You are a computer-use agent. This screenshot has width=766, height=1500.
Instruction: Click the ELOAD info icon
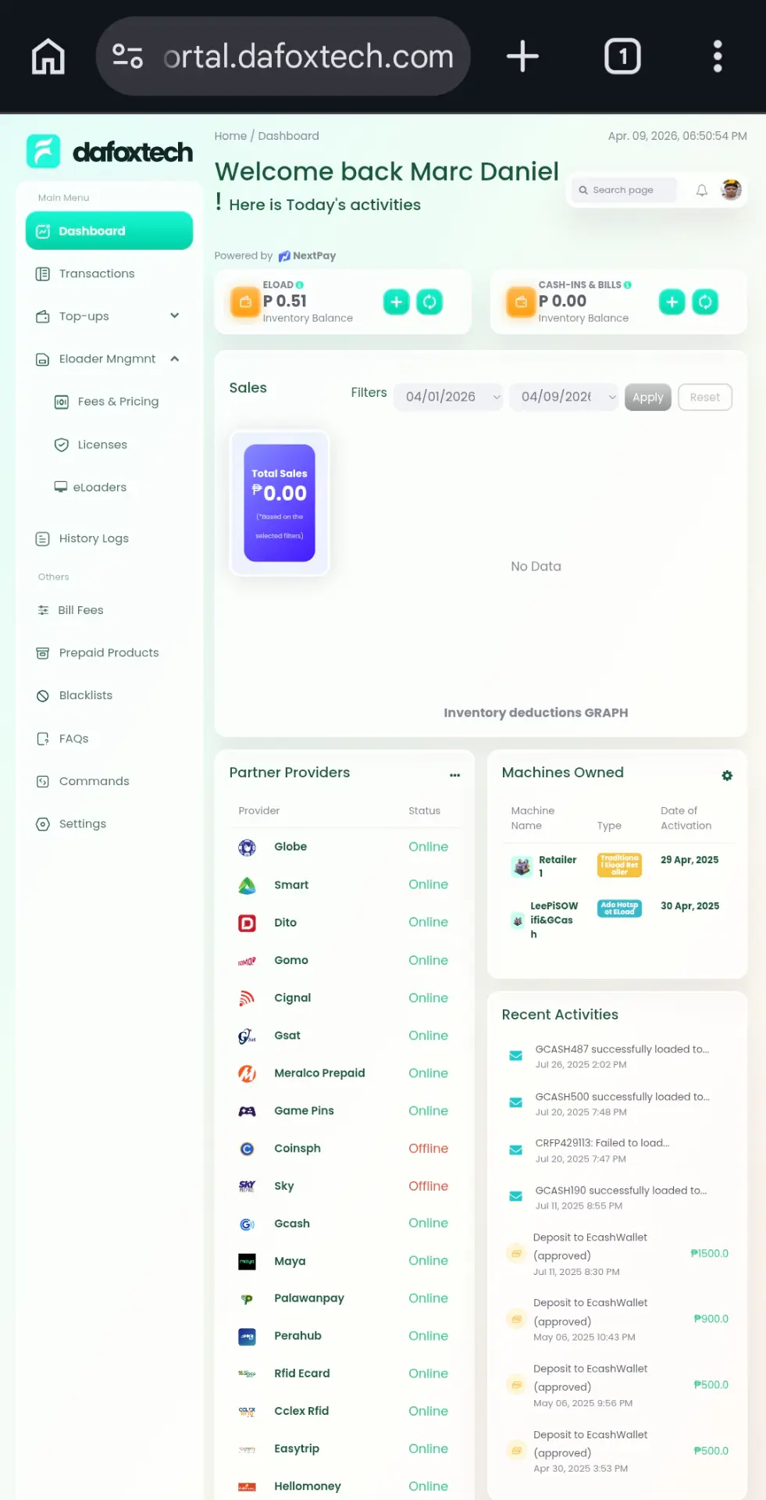300,285
